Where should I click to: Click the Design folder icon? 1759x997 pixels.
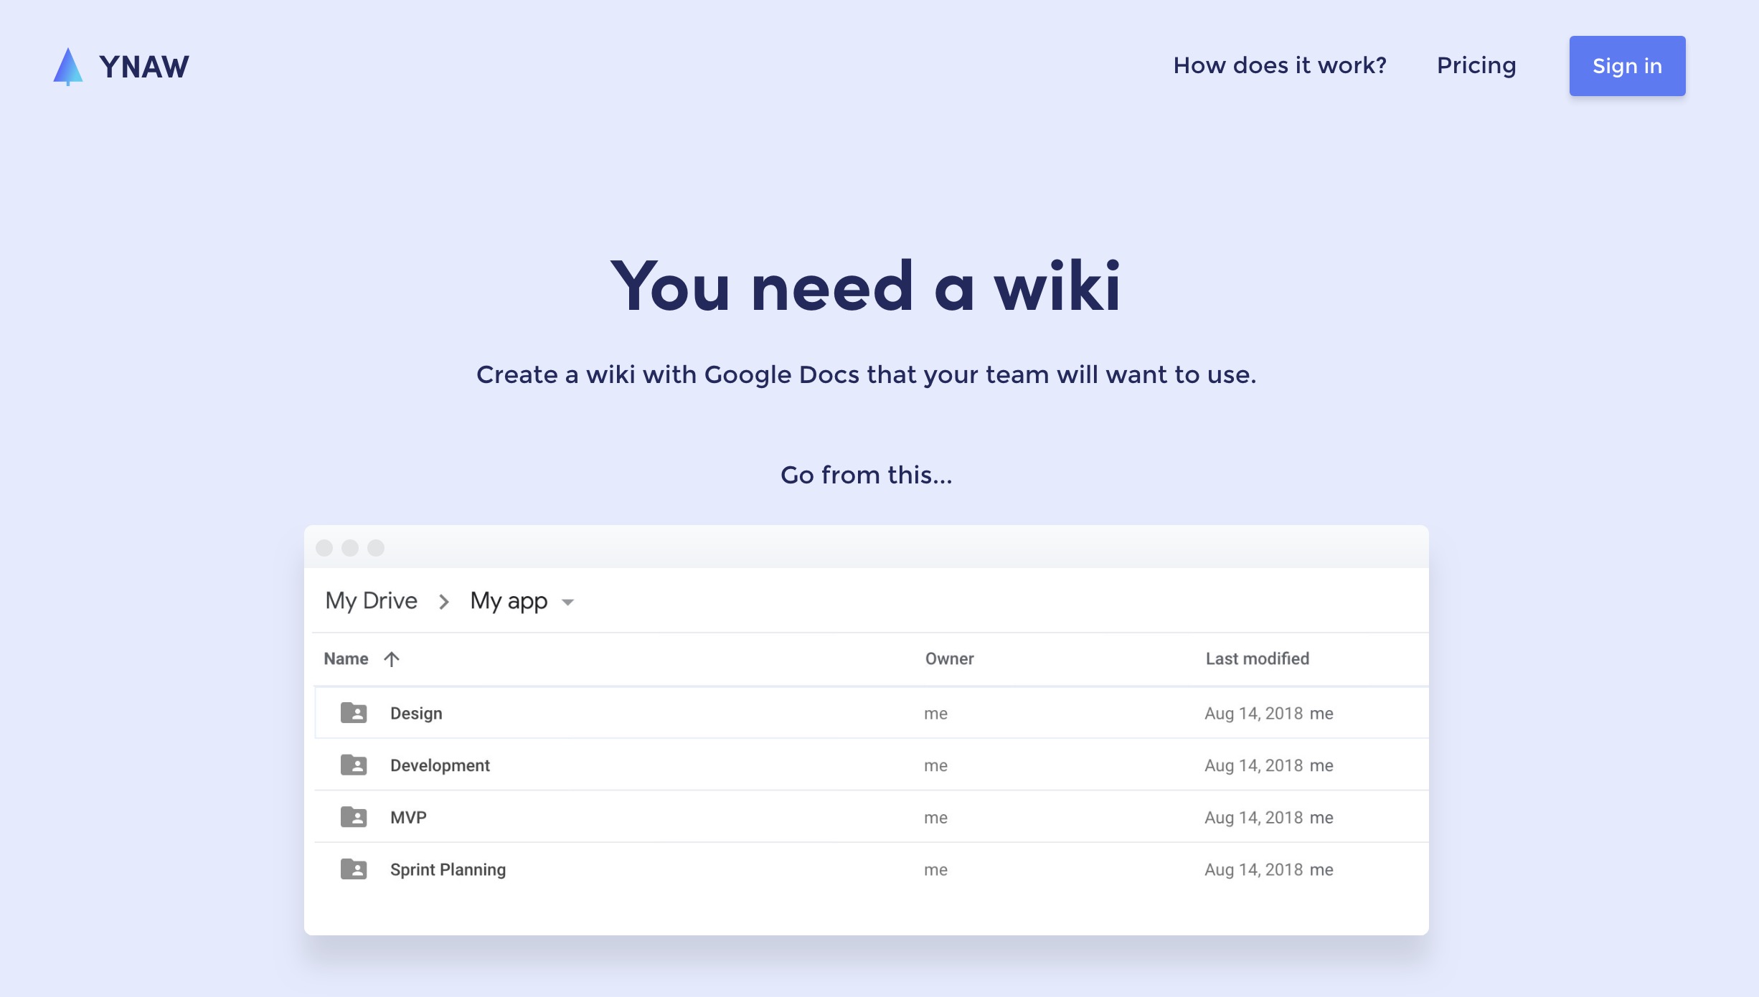(354, 713)
